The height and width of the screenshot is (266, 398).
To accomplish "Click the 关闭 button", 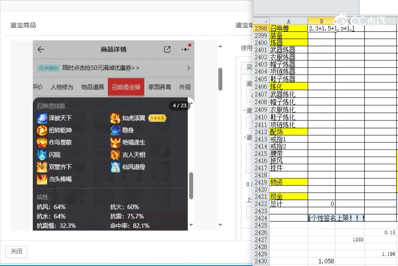I will pos(16,252).
